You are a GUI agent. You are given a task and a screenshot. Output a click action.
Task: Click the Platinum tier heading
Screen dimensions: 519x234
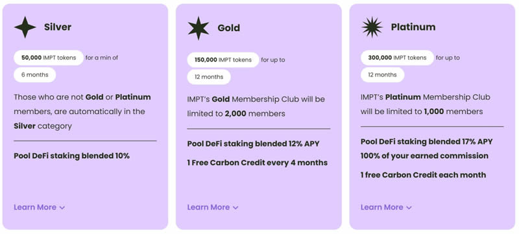(413, 27)
